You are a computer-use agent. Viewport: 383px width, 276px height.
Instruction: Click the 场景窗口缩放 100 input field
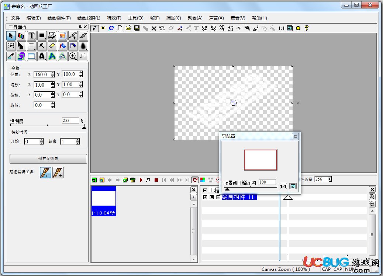tap(267, 182)
